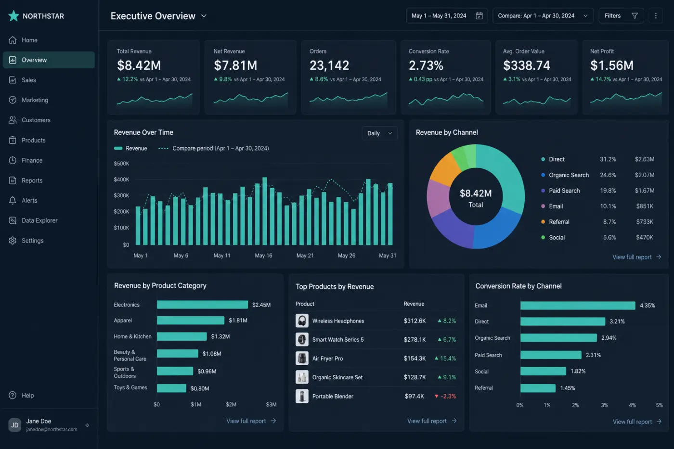674x449 pixels.
Task: Click the Overview chart icon in sidebar
Action: tap(13, 60)
